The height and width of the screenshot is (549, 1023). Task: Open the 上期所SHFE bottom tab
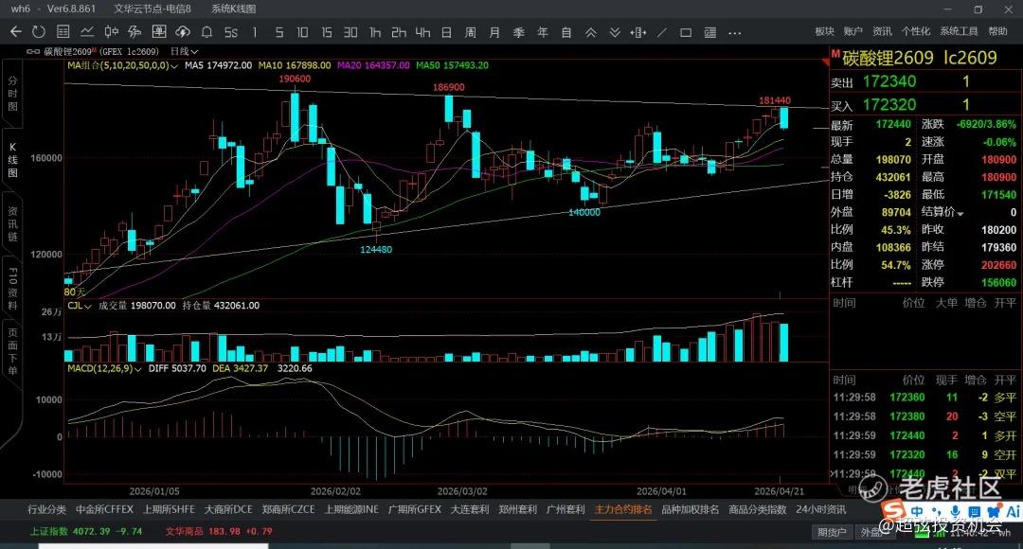tap(169, 510)
